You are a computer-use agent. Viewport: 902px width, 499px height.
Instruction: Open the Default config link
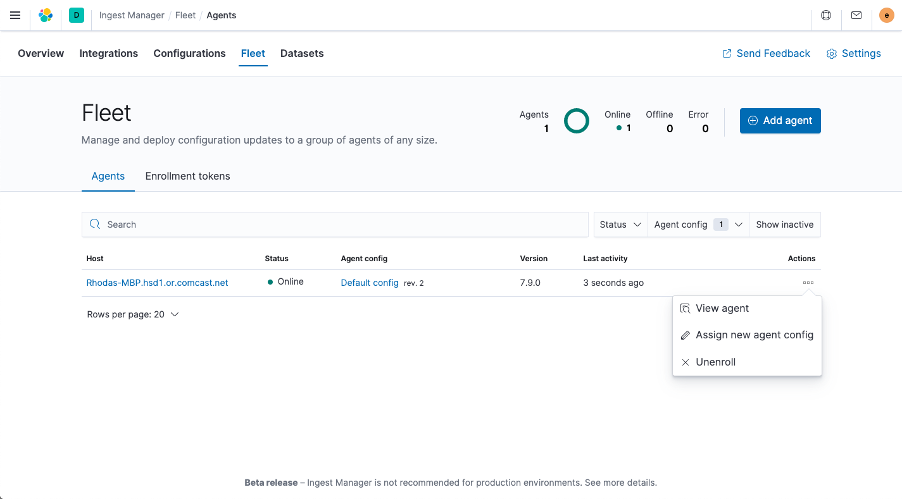click(x=370, y=283)
